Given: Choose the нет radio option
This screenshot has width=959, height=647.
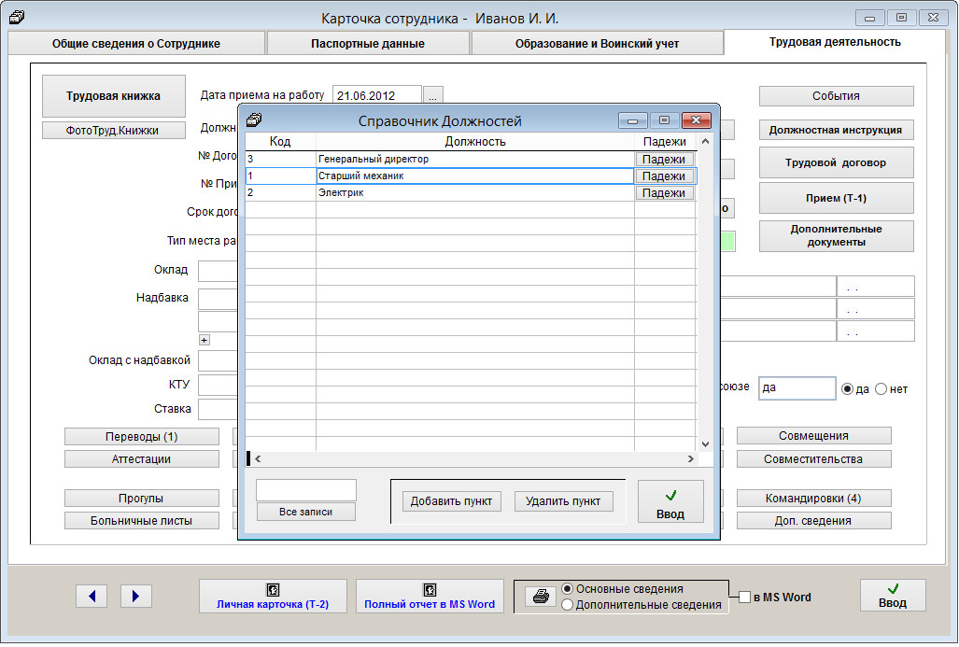Looking at the screenshot, I should (x=881, y=389).
